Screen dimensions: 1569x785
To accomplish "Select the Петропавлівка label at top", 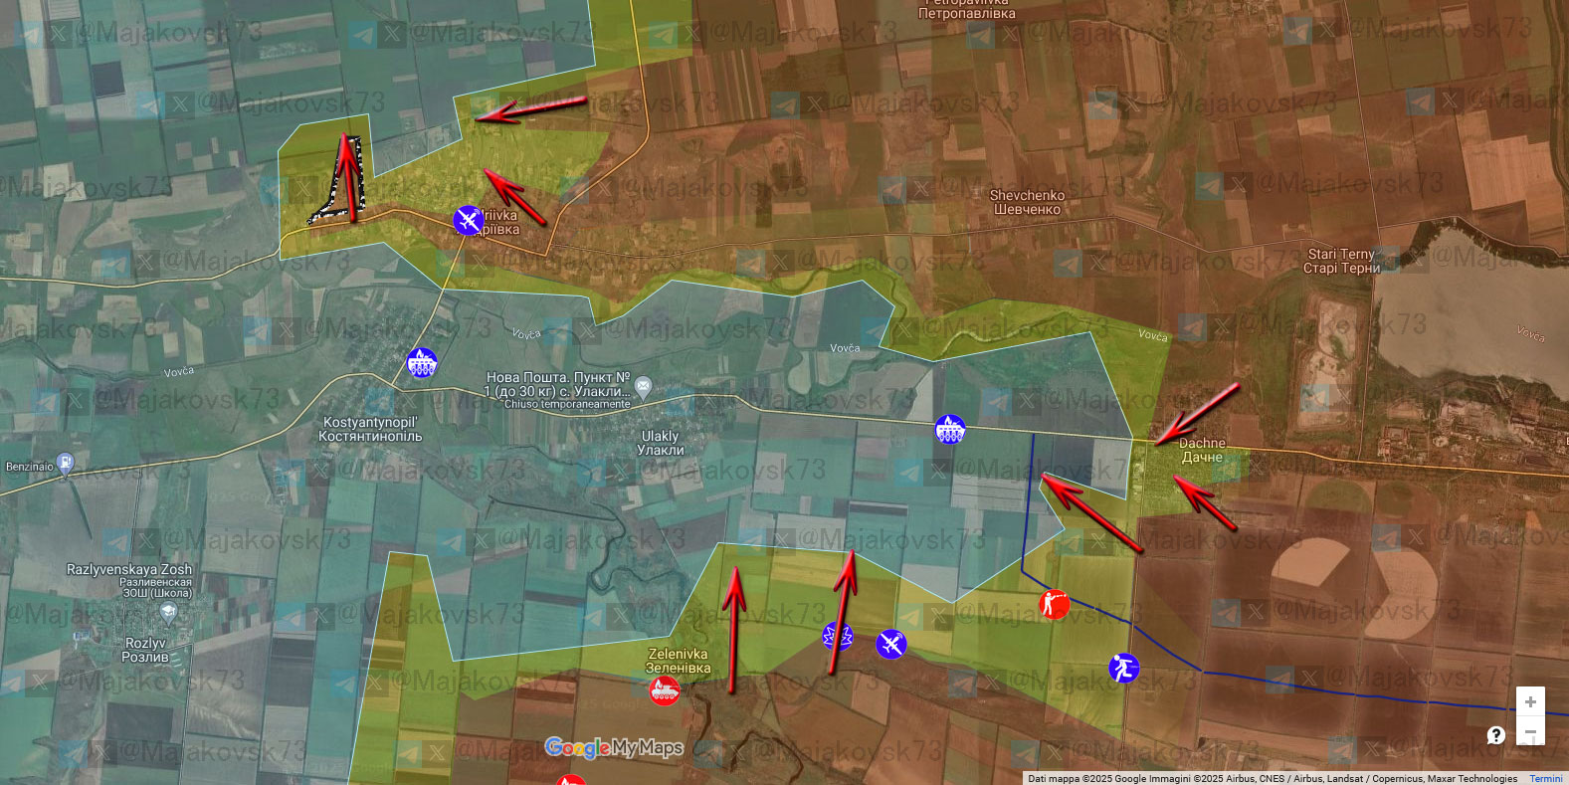I will (x=966, y=13).
